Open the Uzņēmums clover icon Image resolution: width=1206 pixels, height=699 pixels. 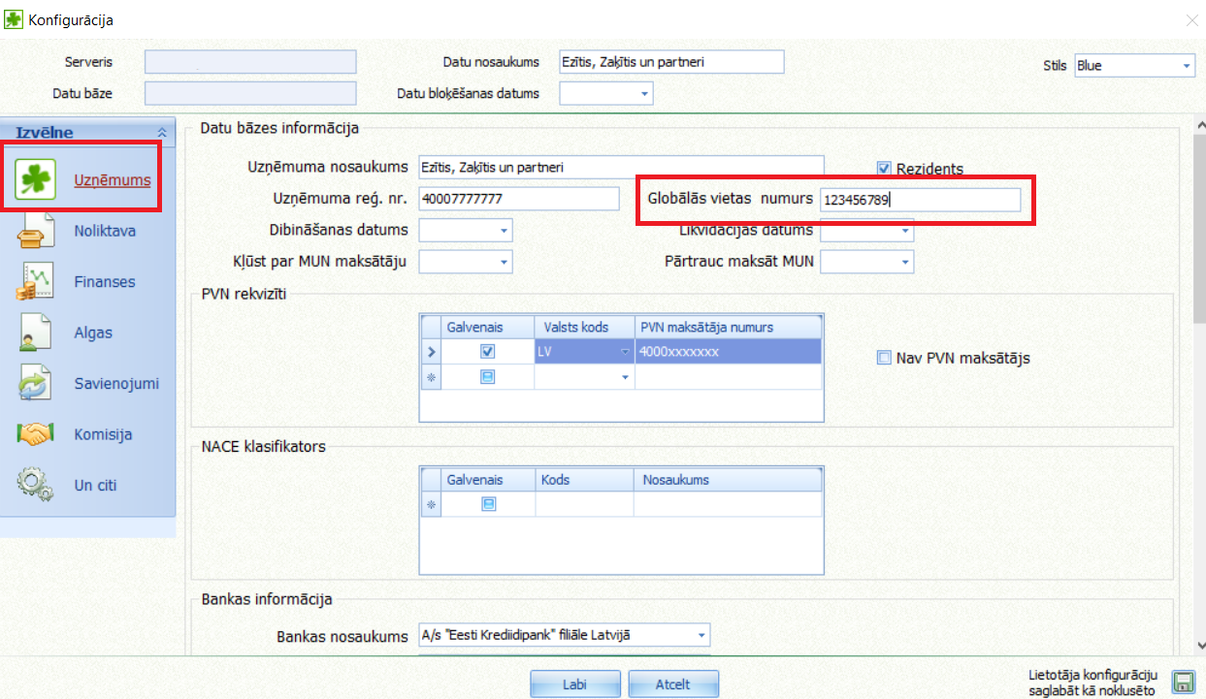pyautogui.click(x=36, y=180)
